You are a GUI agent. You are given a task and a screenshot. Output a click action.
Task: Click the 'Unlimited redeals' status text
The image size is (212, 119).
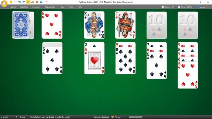tap(102, 117)
